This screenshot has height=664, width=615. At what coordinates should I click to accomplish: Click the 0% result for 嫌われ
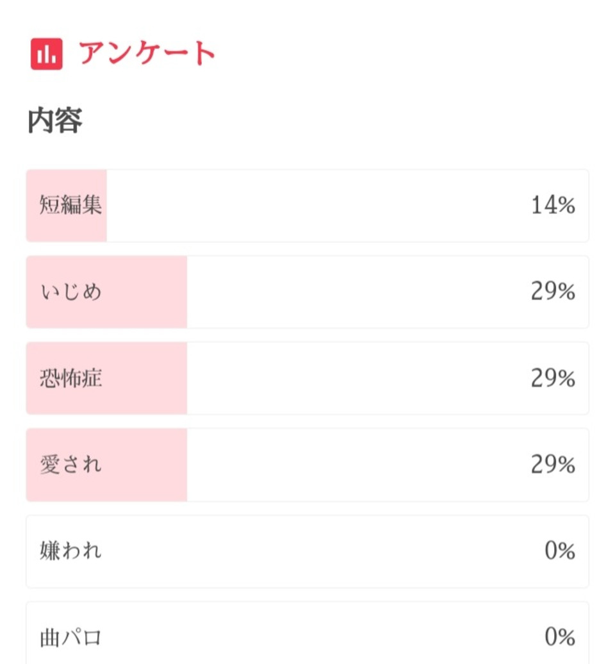[560, 551]
